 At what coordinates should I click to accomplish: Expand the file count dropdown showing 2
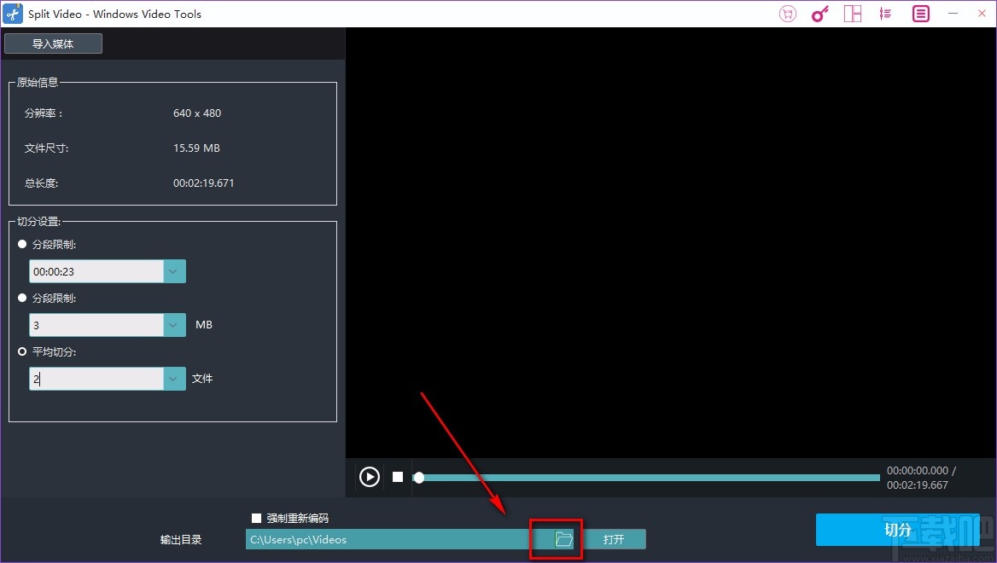coord(173,378)
